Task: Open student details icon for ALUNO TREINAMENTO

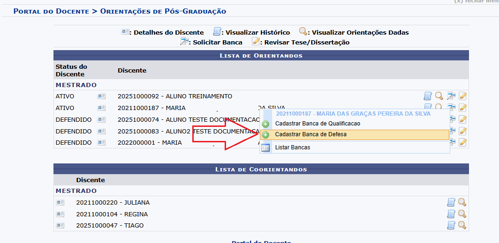Action: click(101, 96)
